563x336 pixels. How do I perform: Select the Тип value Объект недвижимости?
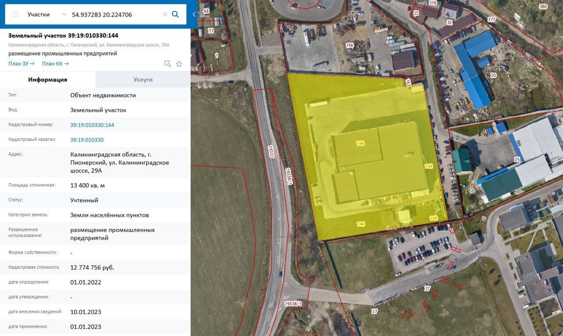(103, 95)
